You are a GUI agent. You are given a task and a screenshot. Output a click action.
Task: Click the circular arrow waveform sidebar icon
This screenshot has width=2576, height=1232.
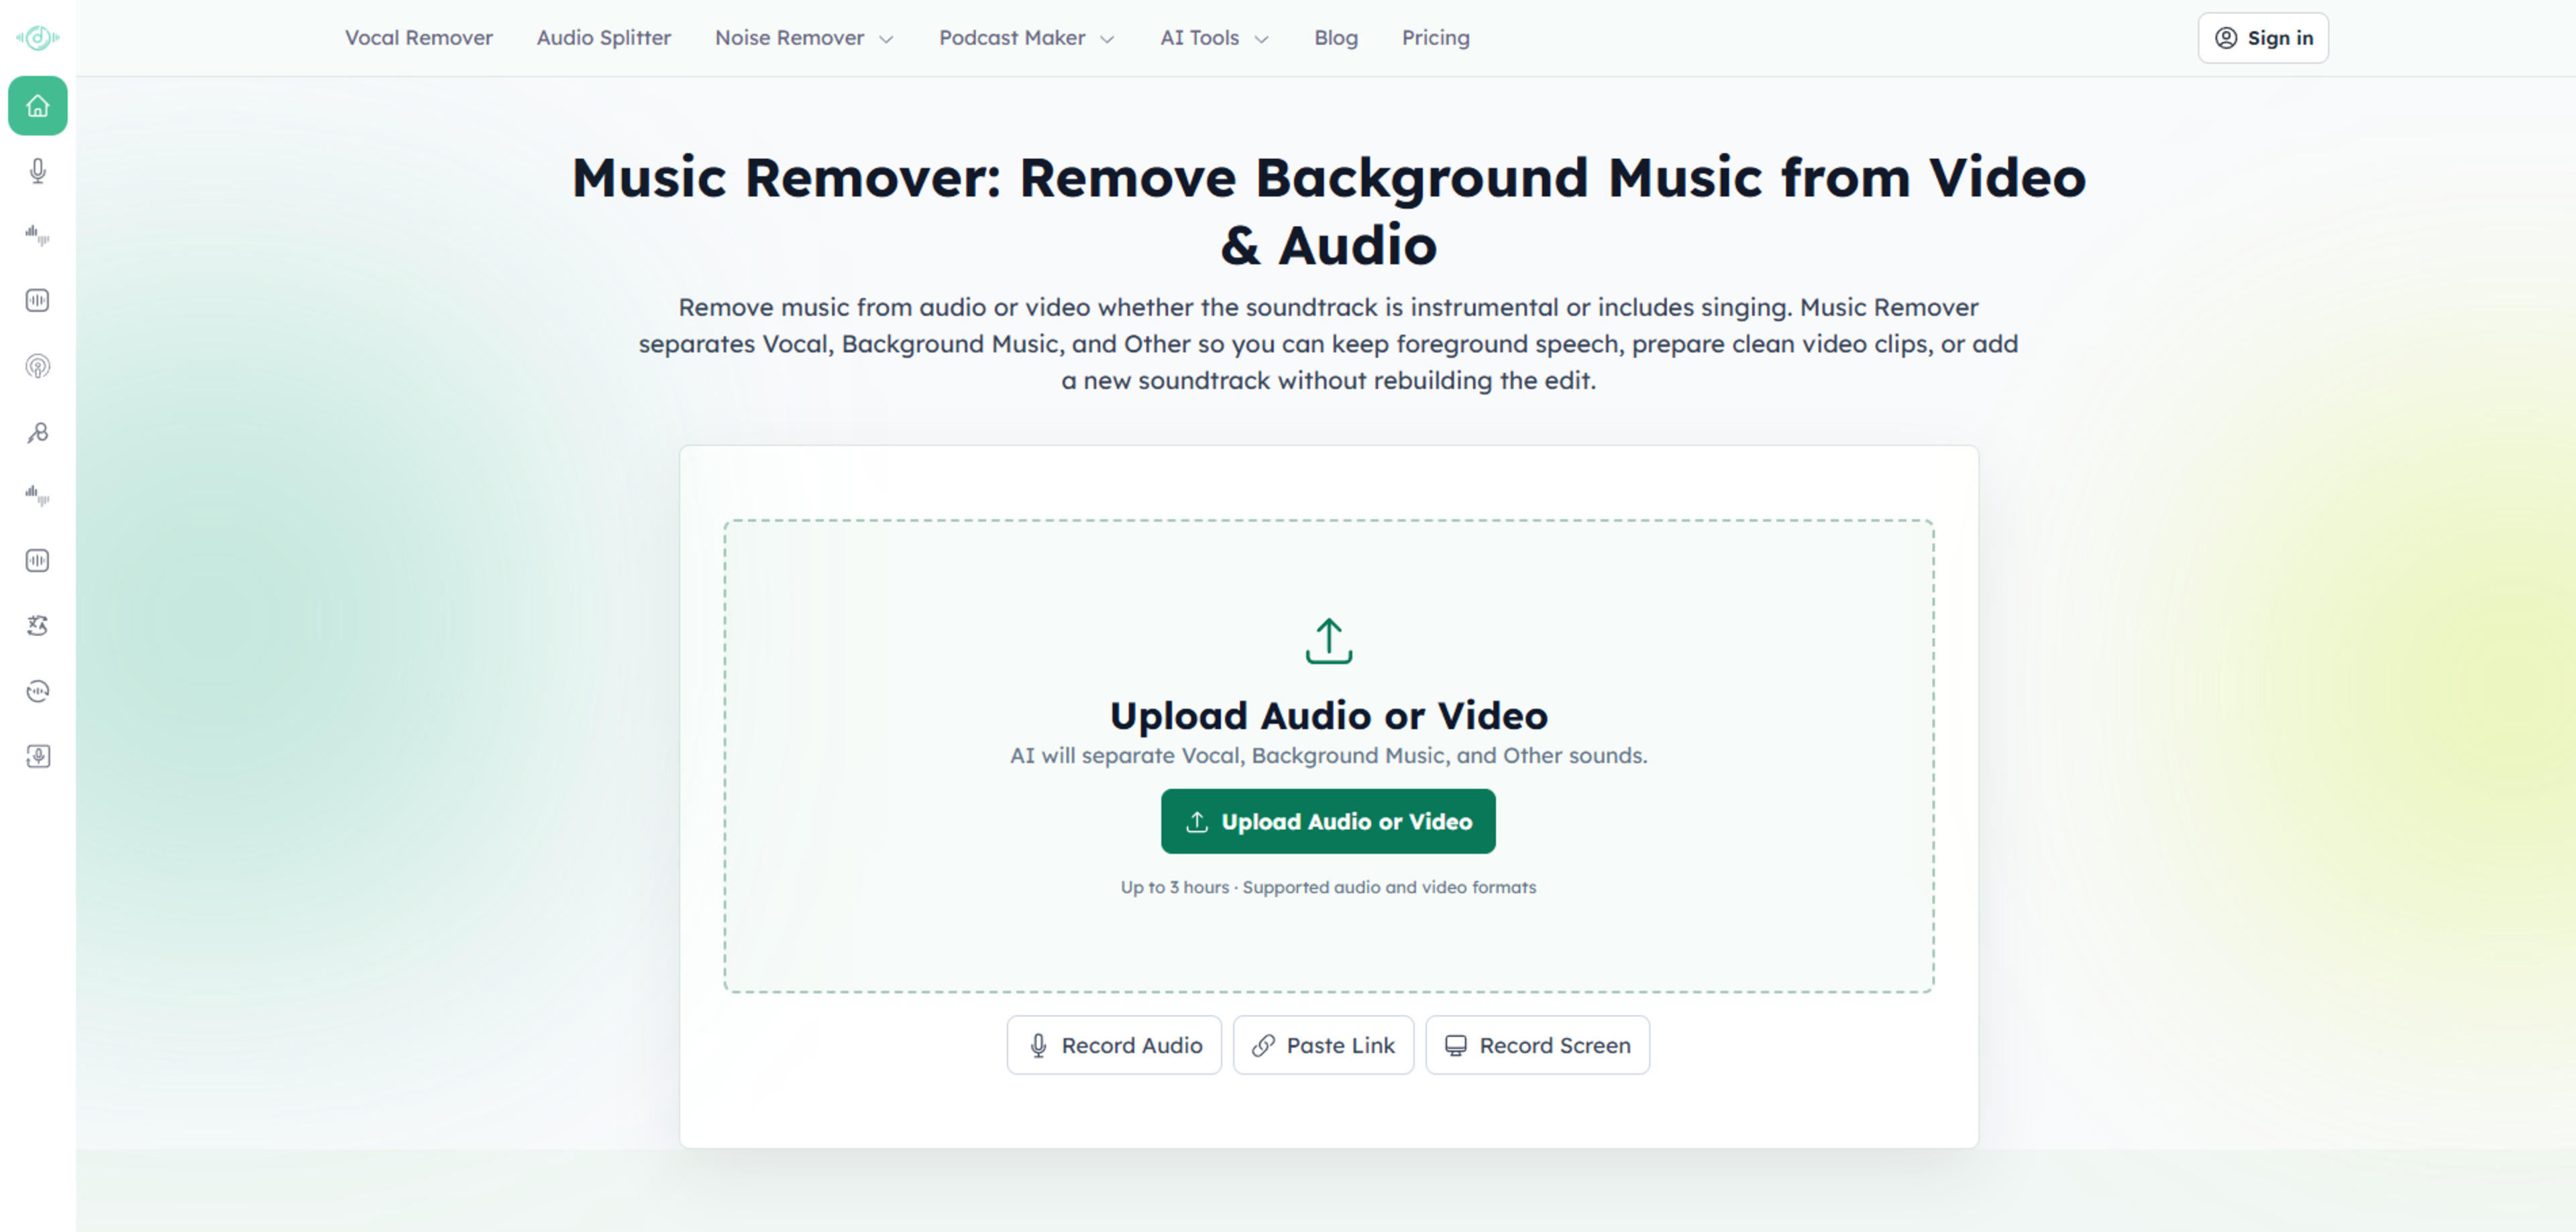(38, 691)
